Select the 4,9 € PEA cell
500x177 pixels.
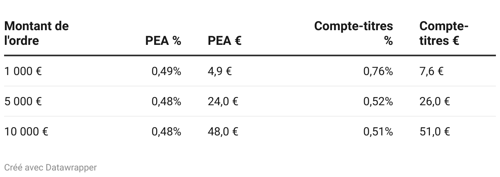point(220,71)
